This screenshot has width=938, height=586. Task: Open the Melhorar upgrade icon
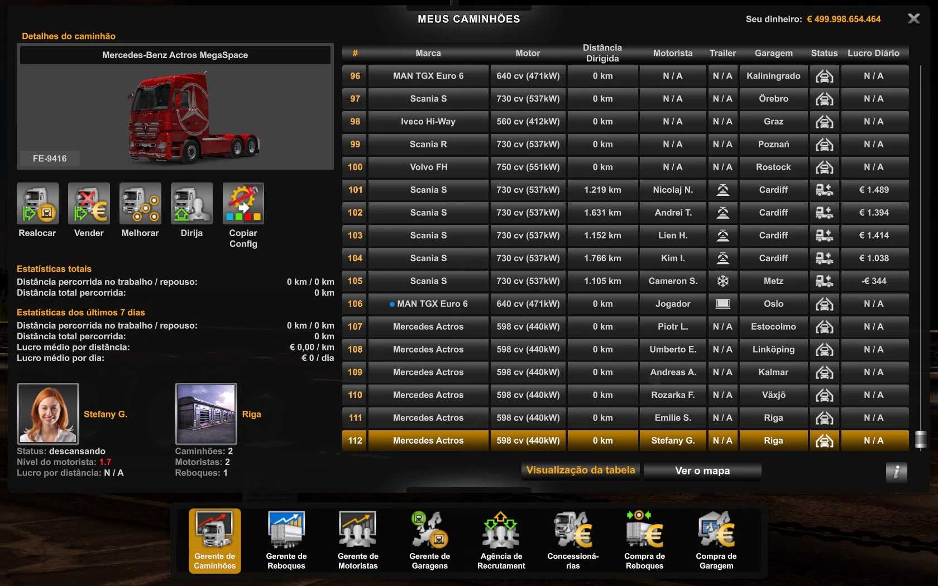tap(140, 204)
